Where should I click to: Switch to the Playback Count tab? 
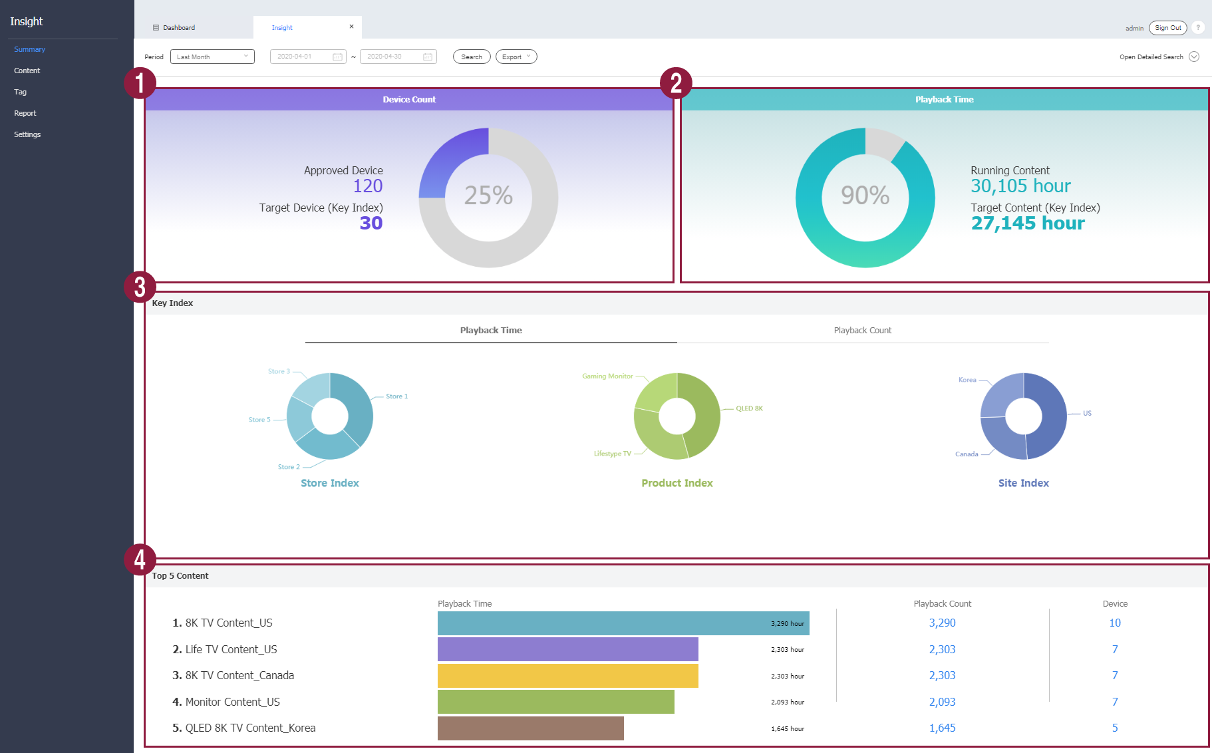(x=862, y=331)
